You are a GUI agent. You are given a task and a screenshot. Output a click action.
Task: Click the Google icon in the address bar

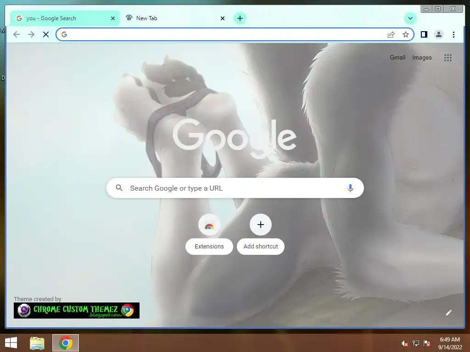point(64,34)
